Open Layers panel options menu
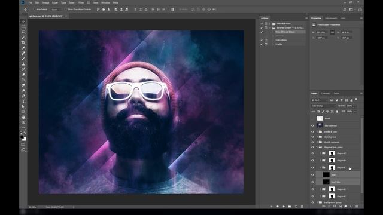 pyautogui.click(x=361, y=93)
